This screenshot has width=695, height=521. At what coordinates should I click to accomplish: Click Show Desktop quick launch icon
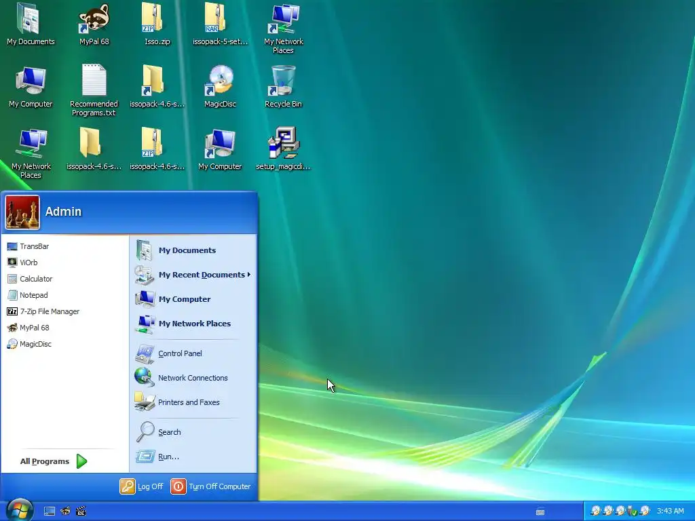tap(49, 512)
